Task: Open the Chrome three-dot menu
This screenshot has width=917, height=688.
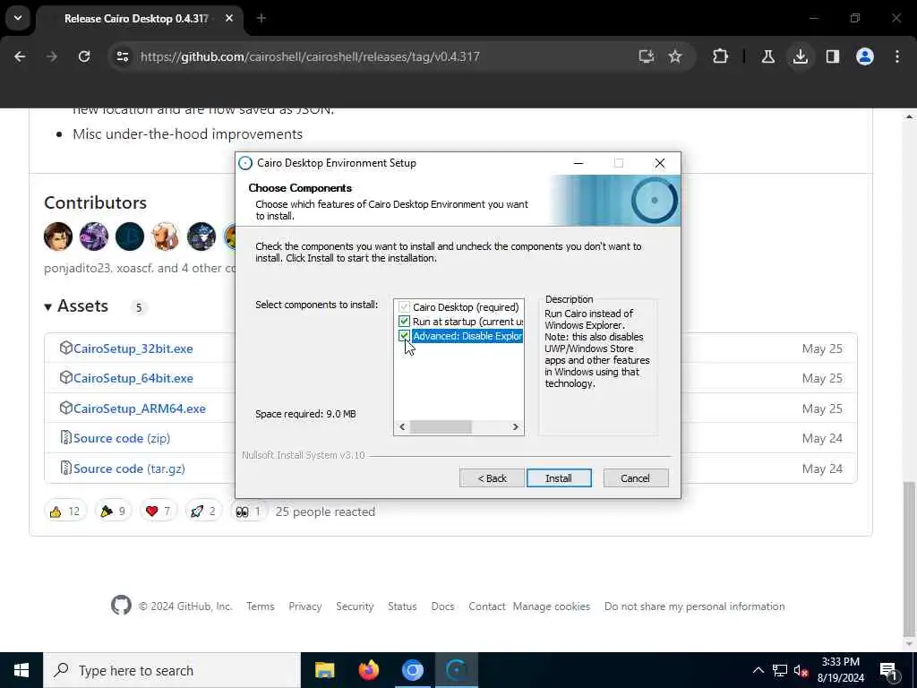Action: coord(897,56)
